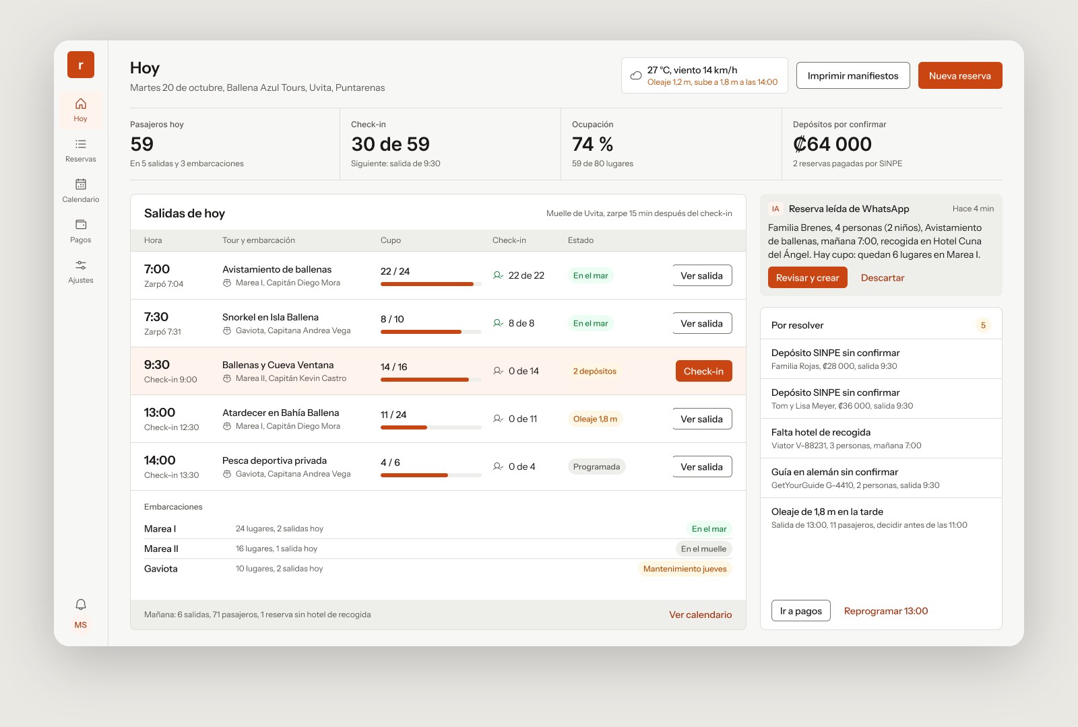Open Familia Rojas SINPE deposit item
1078x727 pixels.
click(x=881, y=359)
